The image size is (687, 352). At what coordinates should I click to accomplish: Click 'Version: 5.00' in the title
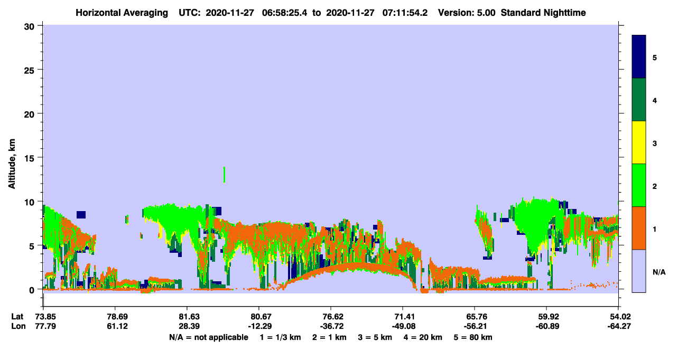click(467, 13)
